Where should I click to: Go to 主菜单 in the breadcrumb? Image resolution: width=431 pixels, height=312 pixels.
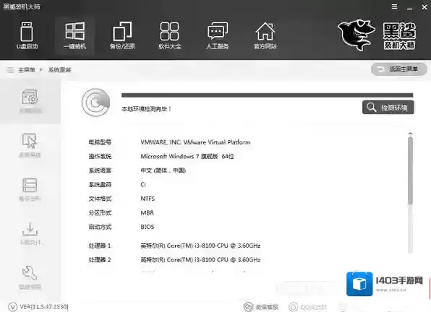[x=26, y=70]
